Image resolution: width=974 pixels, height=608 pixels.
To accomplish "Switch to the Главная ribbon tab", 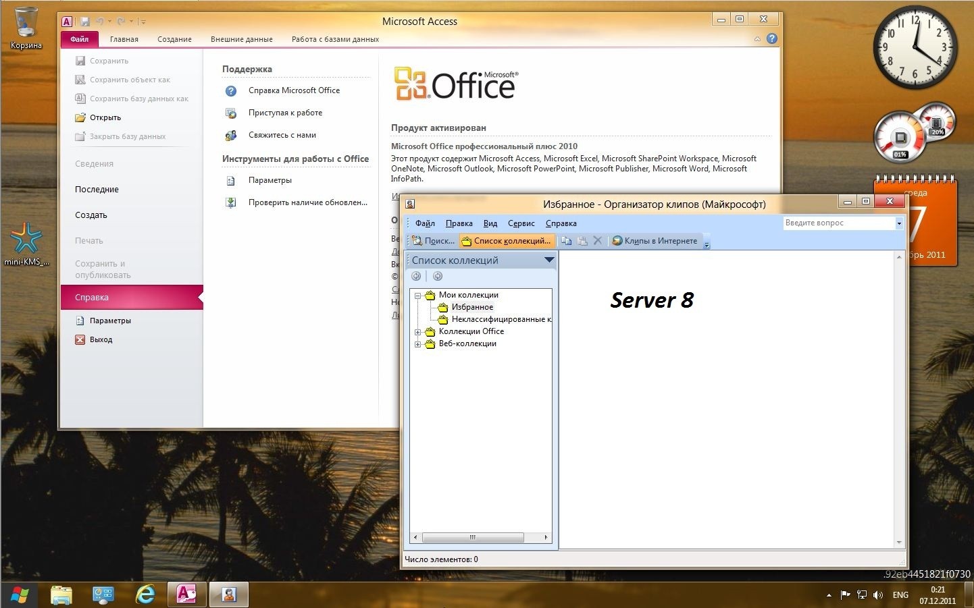I will click(x=124, y=39).
